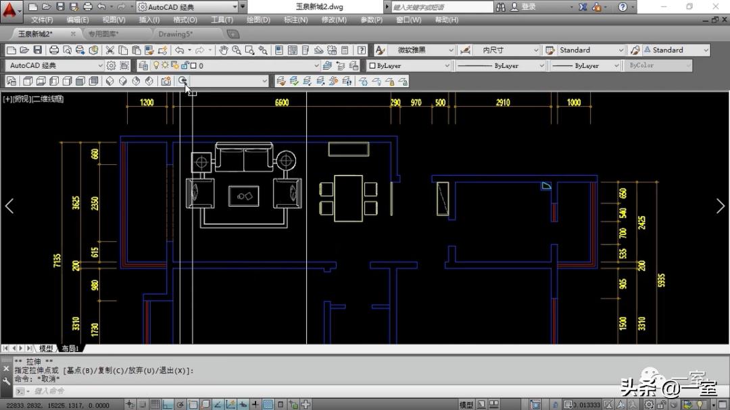Click the Undo arrow icon
Viewport: 730px width, 410px height.
point(179,50)
